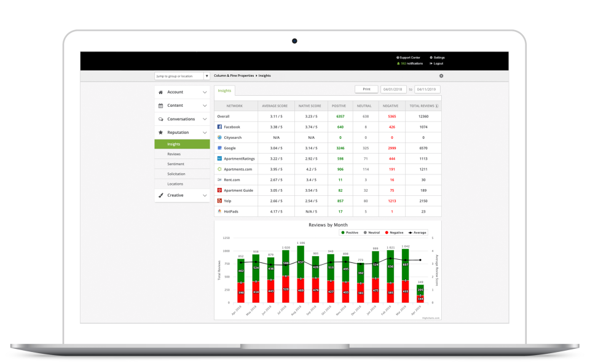
Task: Click the Apartments.com network icon
Action: (x=220, y=169)
